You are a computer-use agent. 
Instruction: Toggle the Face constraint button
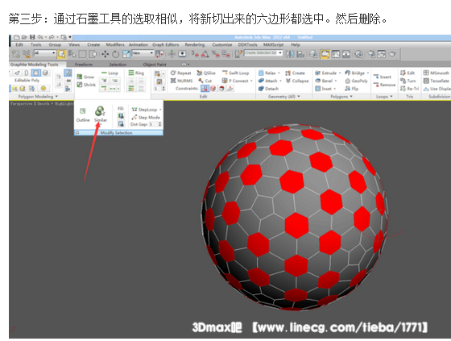pyautogui.click(x=221, y=89)
